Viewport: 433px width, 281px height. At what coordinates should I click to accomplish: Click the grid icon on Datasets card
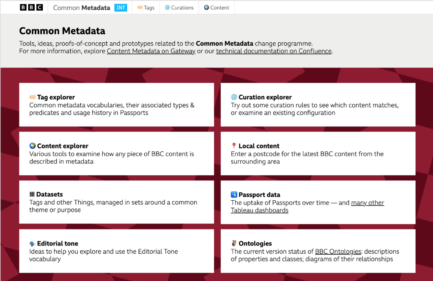point(32,194)
